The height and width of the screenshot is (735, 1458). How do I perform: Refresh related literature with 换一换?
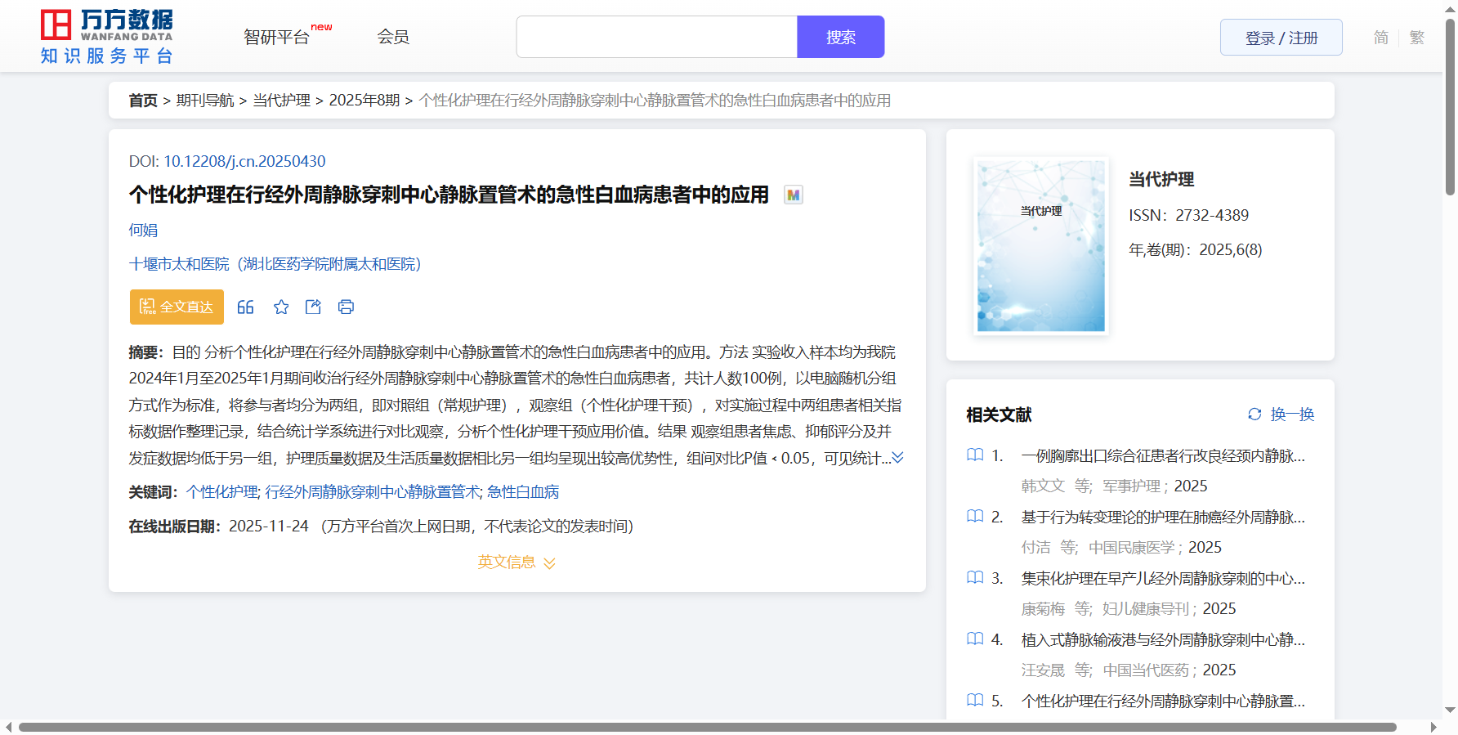[1281, 415]
